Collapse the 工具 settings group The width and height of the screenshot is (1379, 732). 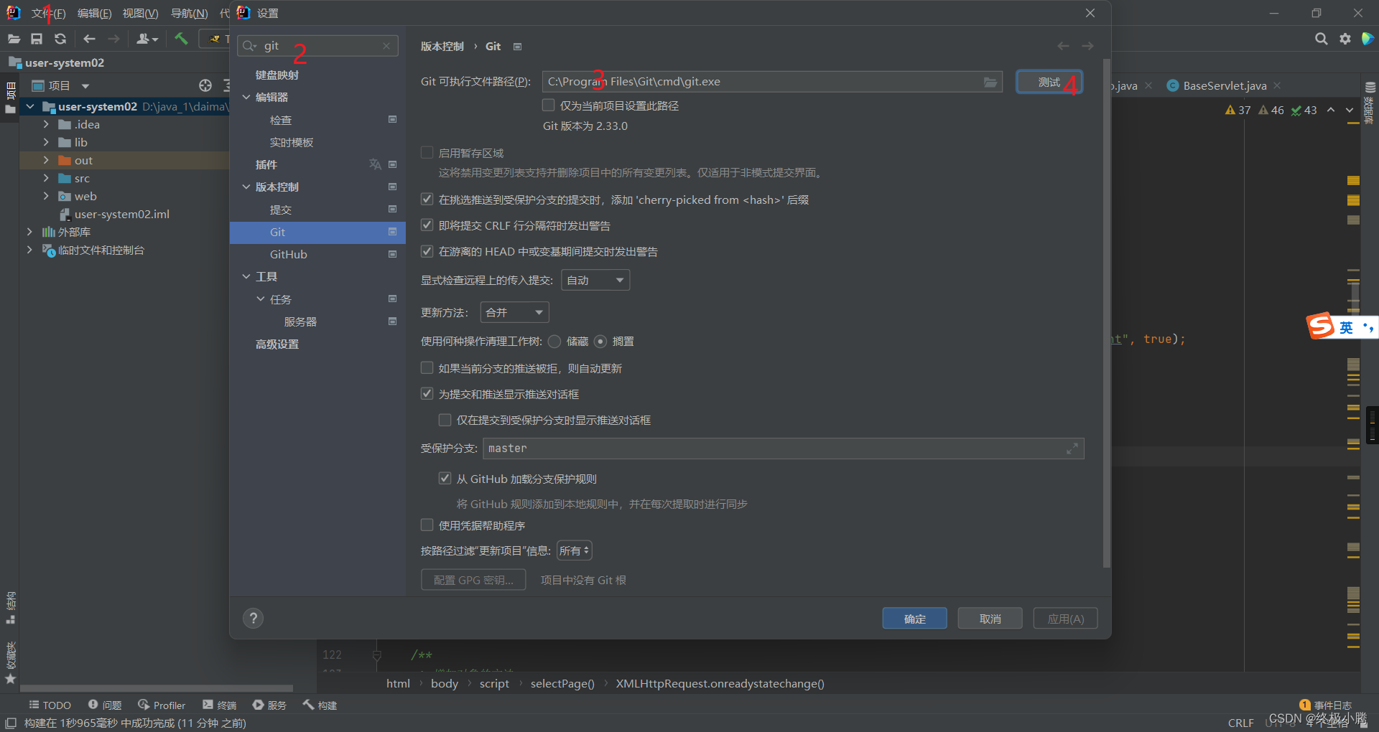point(246,276)
